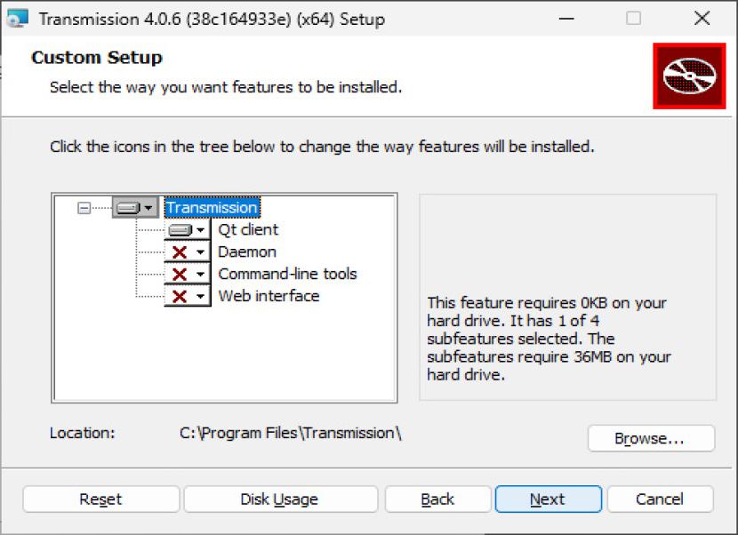Cancel the Transmission setup
The height and width of the screenshot is (535, 738).
tap(660, 499)
